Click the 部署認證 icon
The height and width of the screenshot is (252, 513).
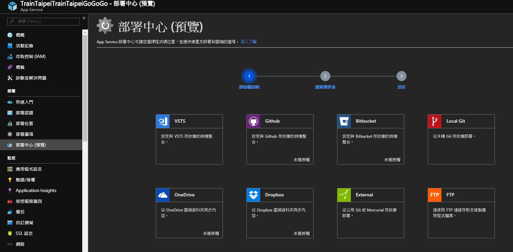(x=10, y=113)
